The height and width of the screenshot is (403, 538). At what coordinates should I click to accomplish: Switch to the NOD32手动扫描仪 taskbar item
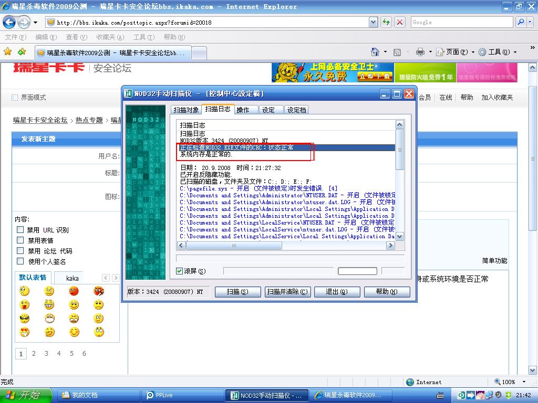point(266,395)
